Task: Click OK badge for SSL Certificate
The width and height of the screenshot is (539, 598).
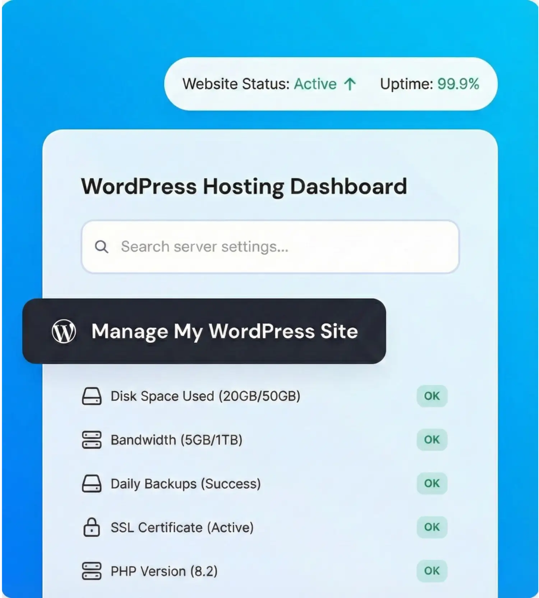Action: coord(432,527)
